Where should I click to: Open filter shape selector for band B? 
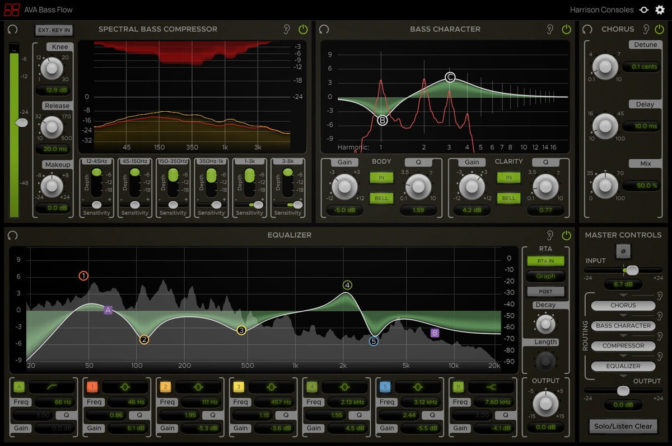(491, 387)
